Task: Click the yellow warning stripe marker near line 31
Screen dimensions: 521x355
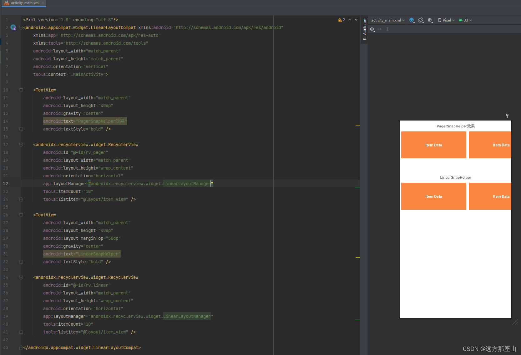Action: 358,258
